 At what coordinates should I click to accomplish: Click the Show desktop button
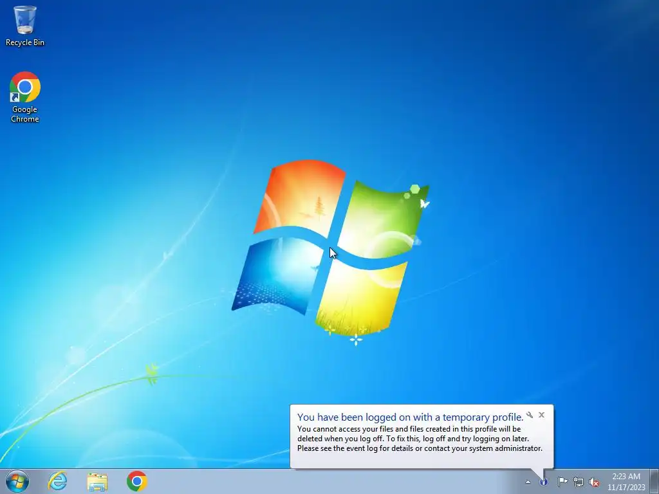(x=654, y=481)
